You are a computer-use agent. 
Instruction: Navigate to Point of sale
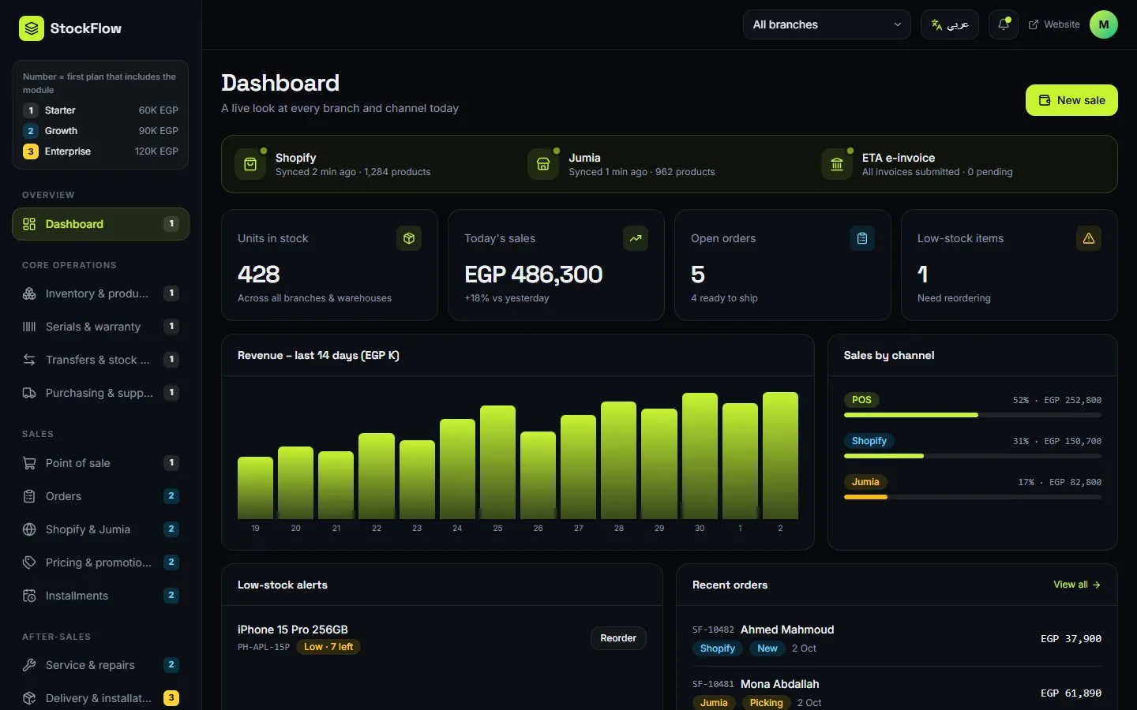pyautogui.click(x=101, y=463)
